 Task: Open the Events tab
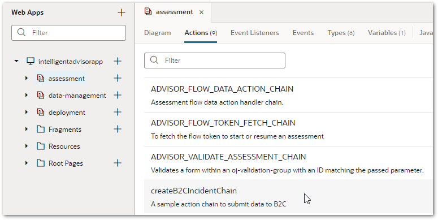tap(303, 33)
